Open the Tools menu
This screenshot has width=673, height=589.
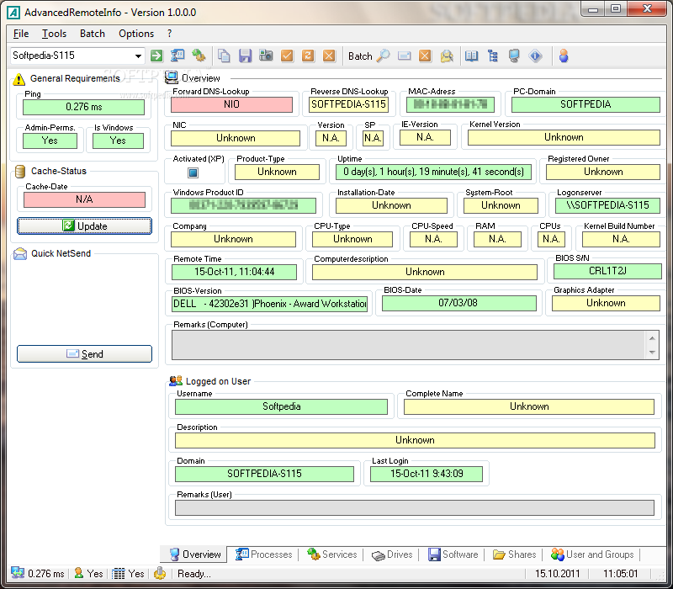coord(54,34)
